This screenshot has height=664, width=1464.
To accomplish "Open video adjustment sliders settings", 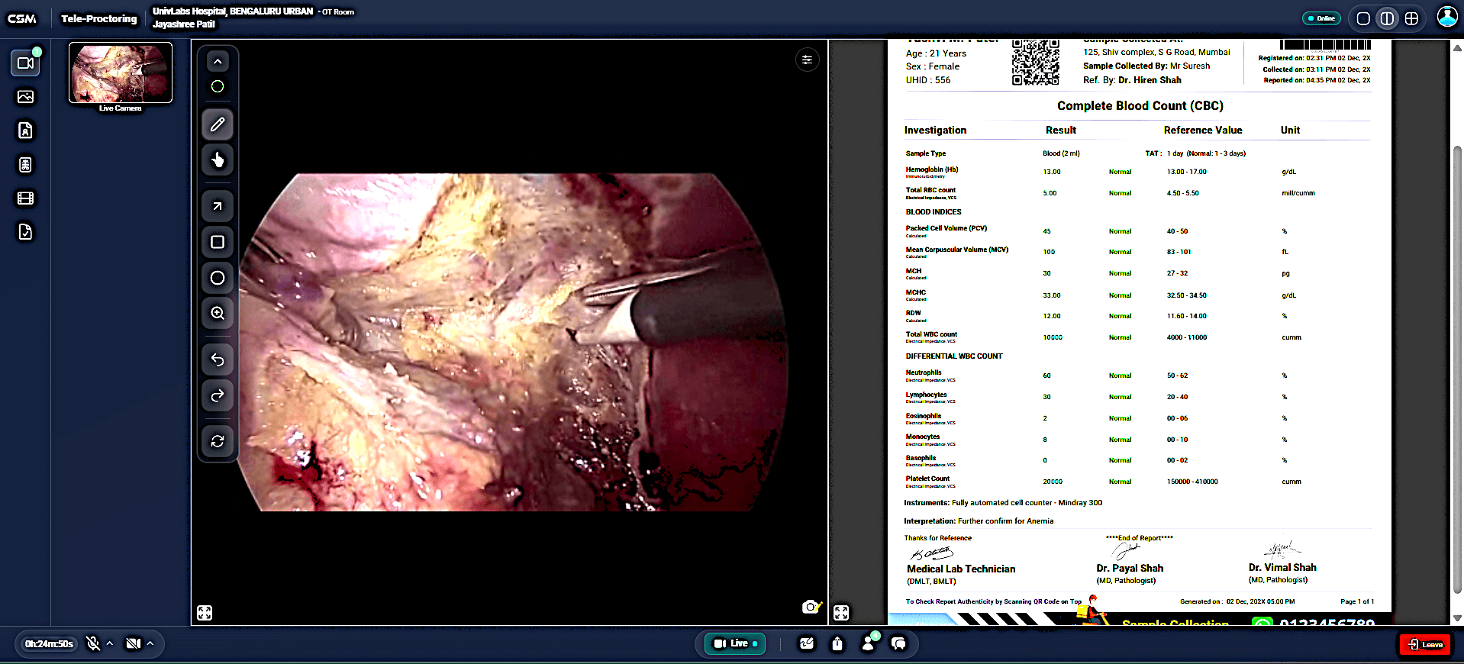I will click(807, 60).
